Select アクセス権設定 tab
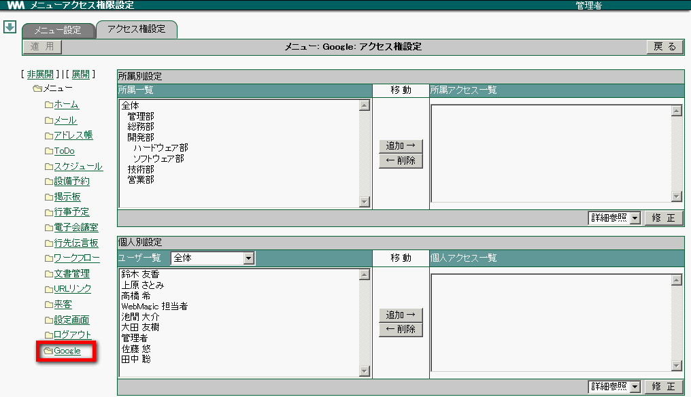Viewport: 691px width, 397px height. point(137,29)
